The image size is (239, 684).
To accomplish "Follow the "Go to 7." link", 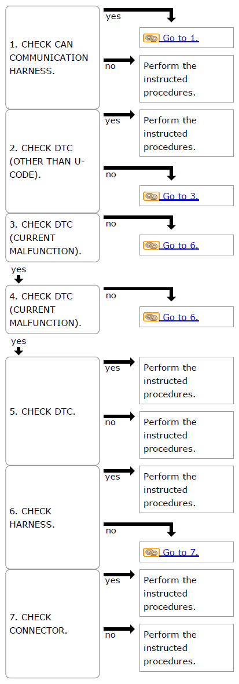I will (x=179, y=553).
